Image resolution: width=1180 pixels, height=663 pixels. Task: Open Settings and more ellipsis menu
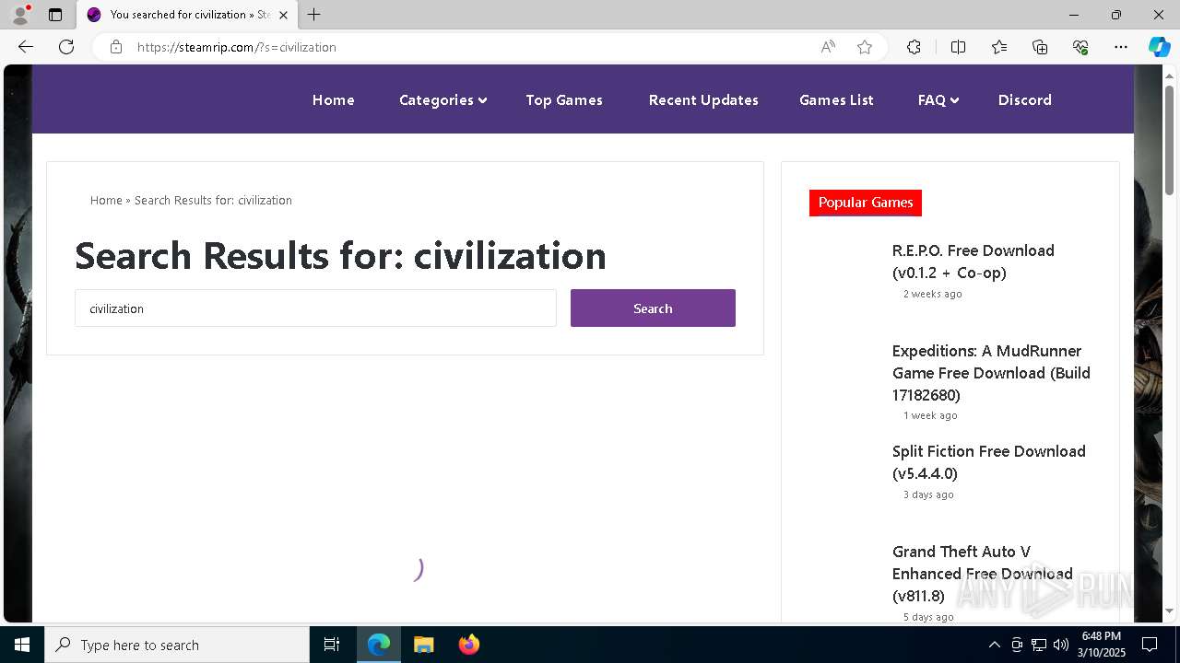click(x=1121, y=47)
